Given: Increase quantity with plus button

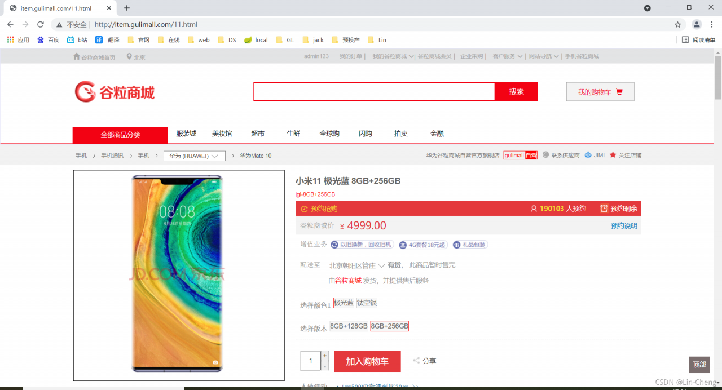Looking at the screenshot, I should (x=325, y=356).
